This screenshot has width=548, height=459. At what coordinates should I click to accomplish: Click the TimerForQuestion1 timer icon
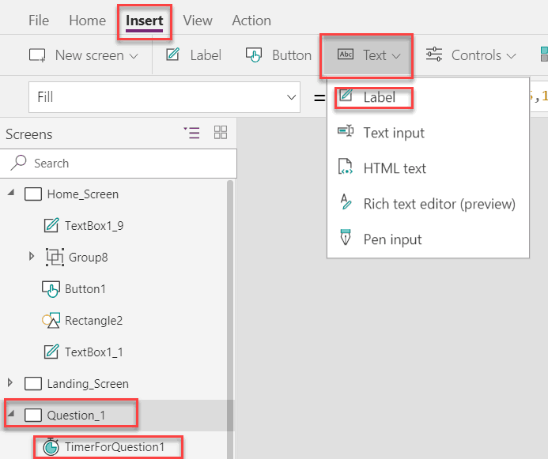51,447
